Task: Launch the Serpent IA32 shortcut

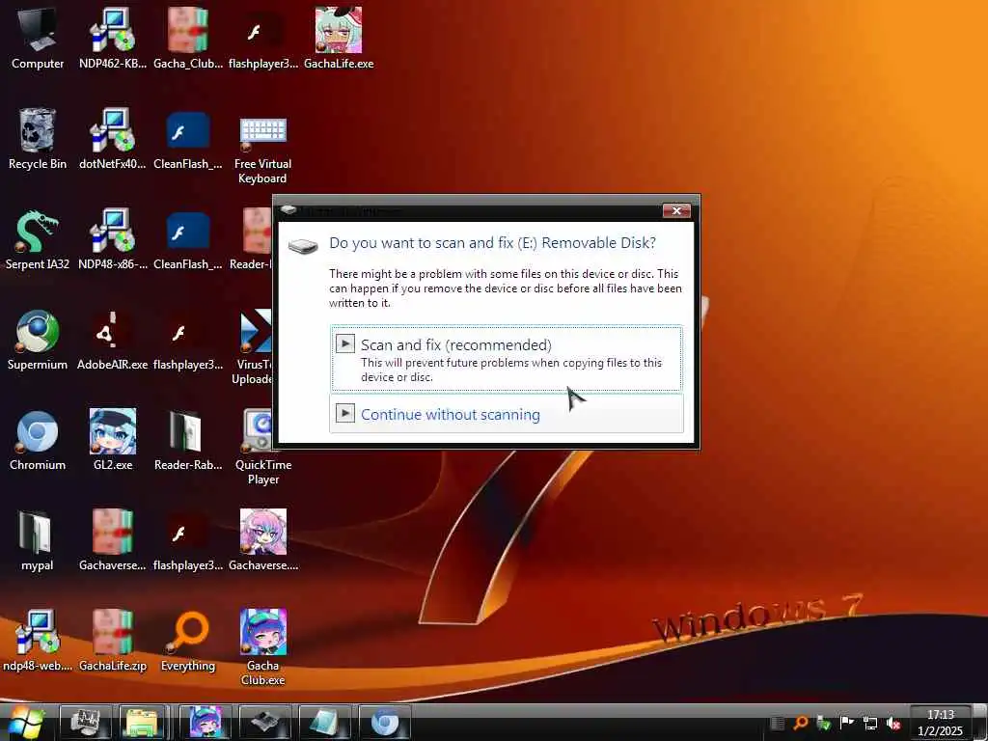Action: (38, 239)
